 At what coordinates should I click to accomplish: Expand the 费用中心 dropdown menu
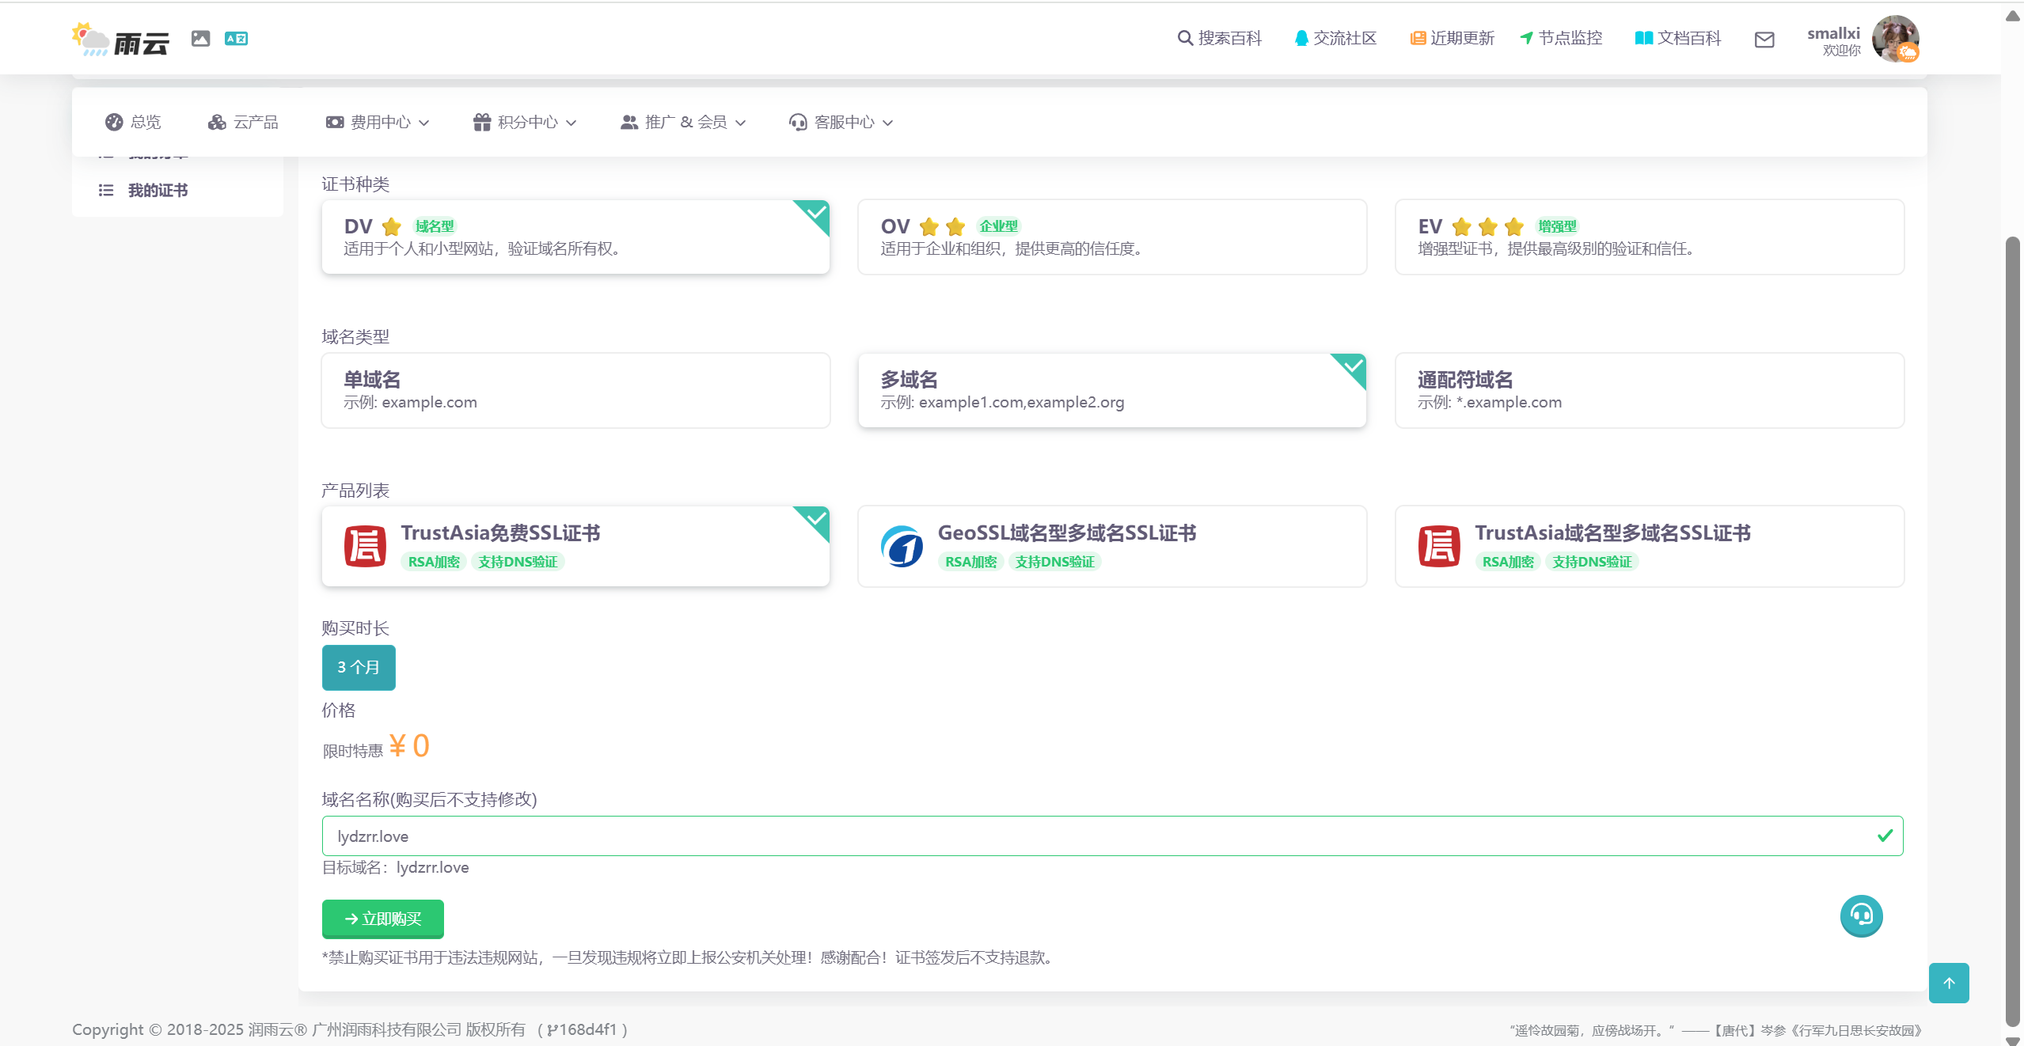click(378, 122)
